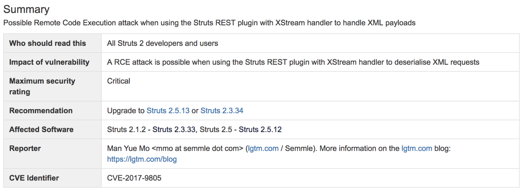Image resolution: width=524 pixels, height=193 pixels.
Task: Click the lgtm.com link beside Semmle
Action: (263, 149)
